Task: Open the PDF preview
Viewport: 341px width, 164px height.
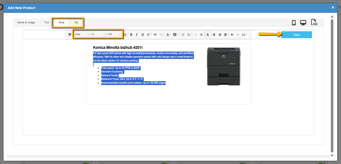Action: [x=314, y=22]
